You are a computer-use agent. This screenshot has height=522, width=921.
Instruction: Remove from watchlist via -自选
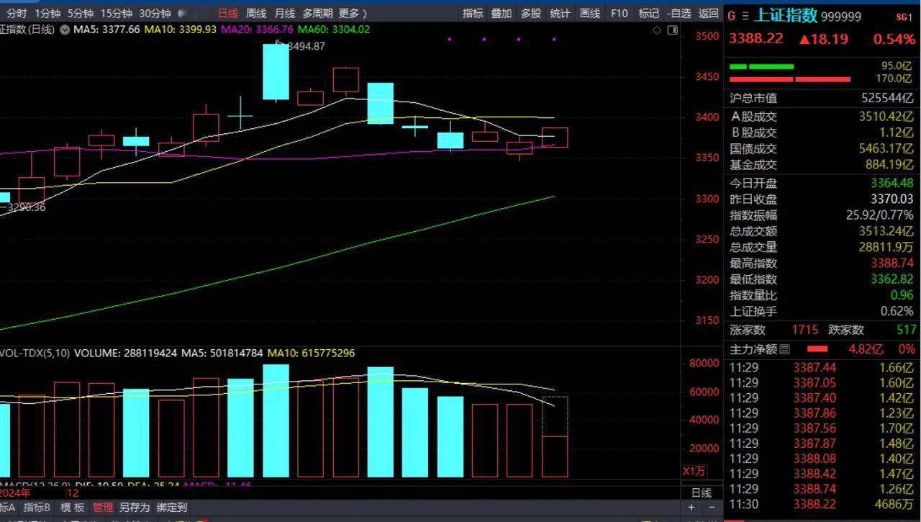coord(679,13)
